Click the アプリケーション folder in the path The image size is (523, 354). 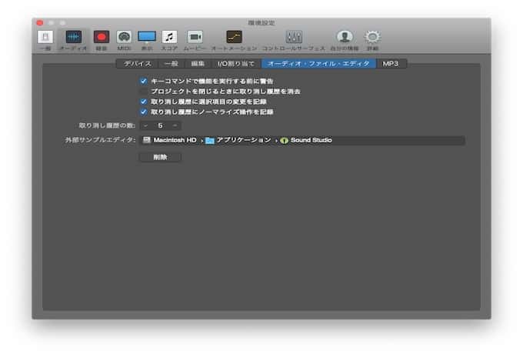[x=238, y=141]
